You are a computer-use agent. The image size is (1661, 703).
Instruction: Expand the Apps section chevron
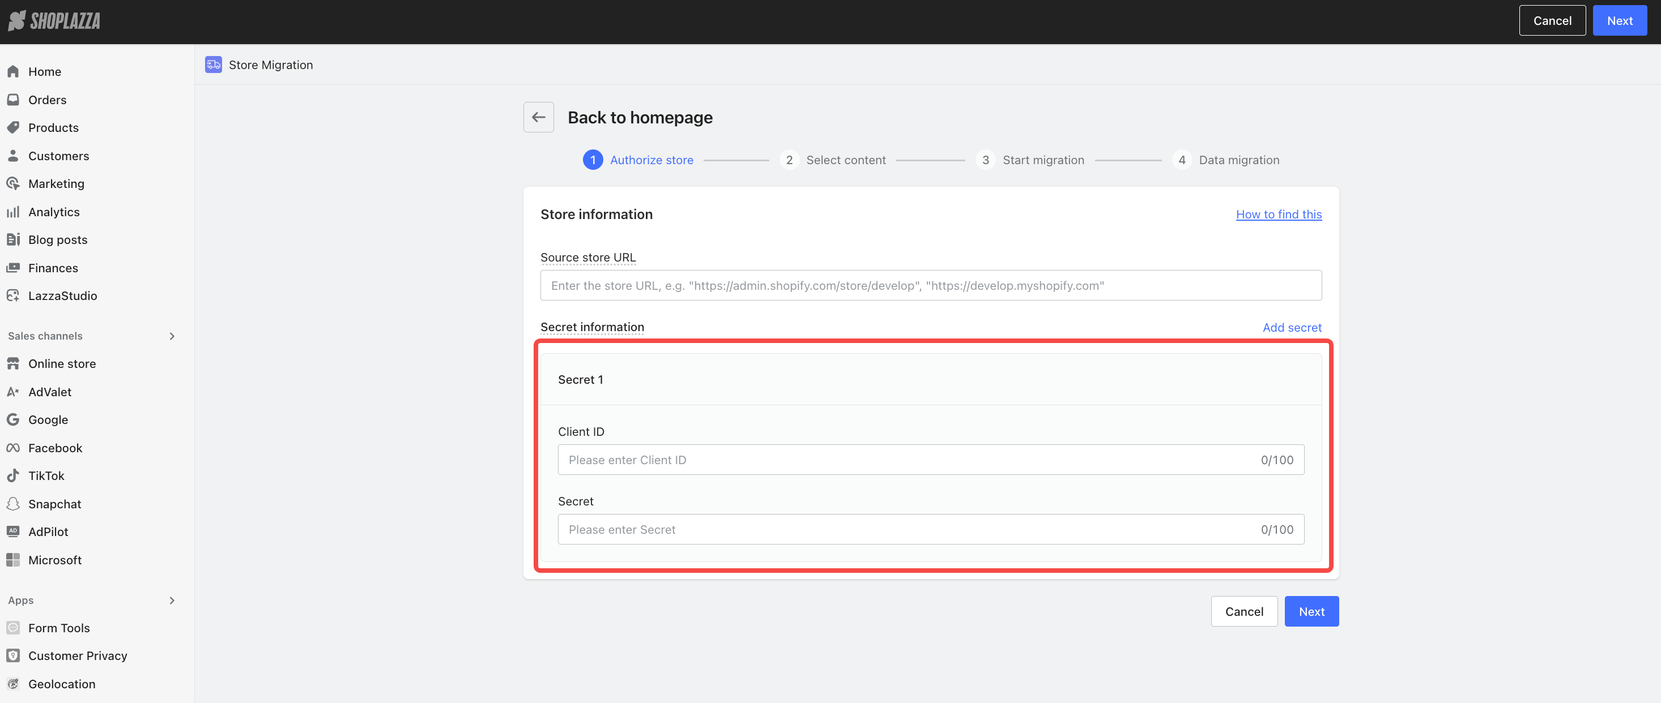click(172, 601)
